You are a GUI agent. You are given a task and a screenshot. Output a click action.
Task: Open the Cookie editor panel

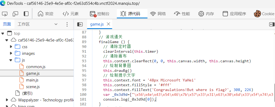click(264, 14)
